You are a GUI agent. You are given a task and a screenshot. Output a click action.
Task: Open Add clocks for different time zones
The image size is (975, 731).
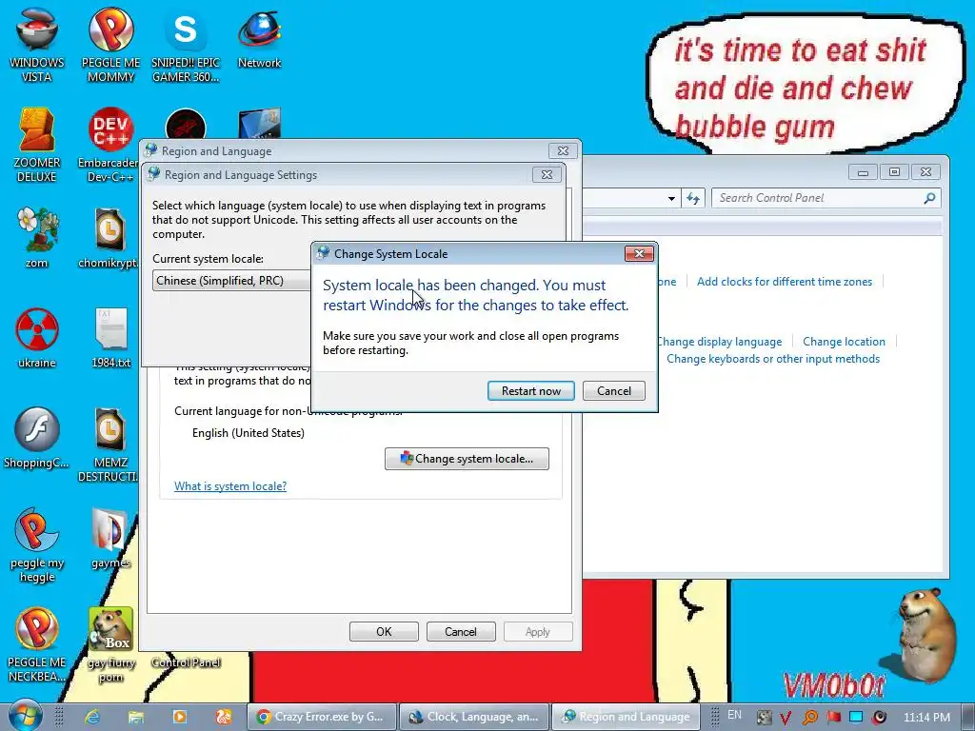785,282
